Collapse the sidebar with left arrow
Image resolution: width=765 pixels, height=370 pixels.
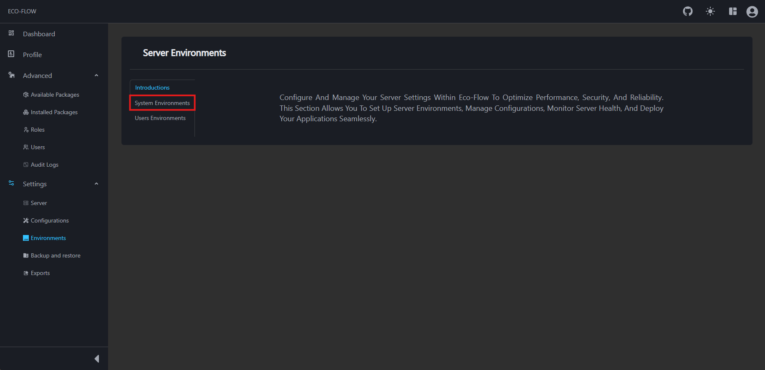click(97, 359)
